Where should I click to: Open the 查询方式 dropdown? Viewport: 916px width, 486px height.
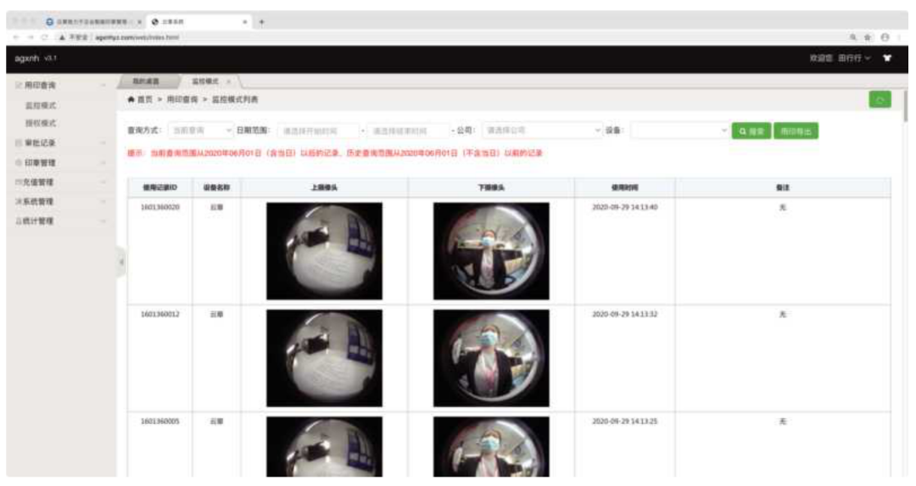click(200, 131)
